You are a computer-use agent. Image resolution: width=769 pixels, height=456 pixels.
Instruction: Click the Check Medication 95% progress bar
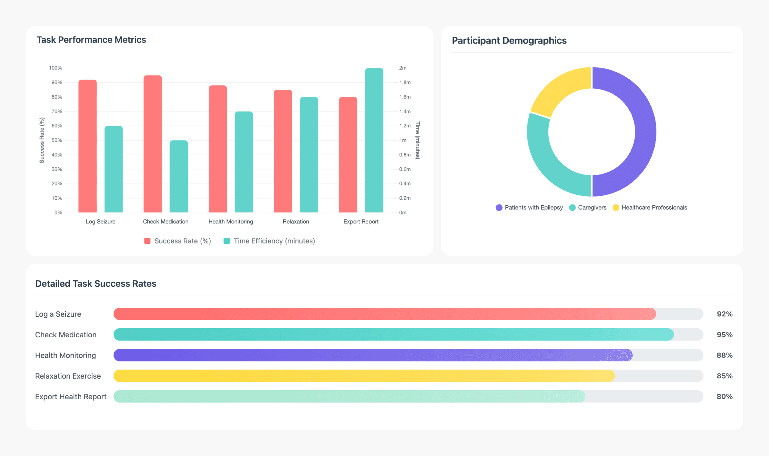(394, 334)
